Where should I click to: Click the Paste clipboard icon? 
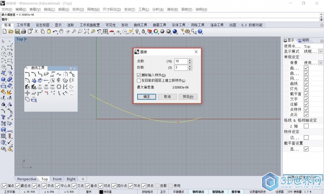point(49,32)
